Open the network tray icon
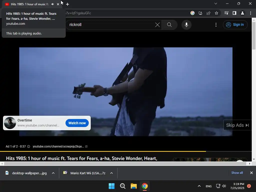 tap(218, 186)
